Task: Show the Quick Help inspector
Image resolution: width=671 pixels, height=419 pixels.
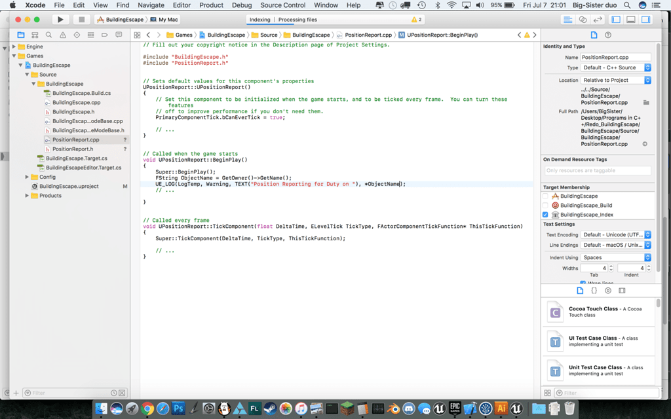Action: [x=608, y=35]
